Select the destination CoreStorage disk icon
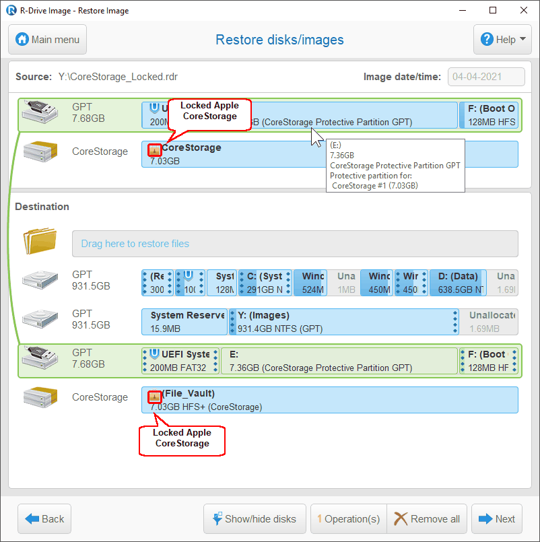This screenshot has height=542, width=540. [40, 397]
